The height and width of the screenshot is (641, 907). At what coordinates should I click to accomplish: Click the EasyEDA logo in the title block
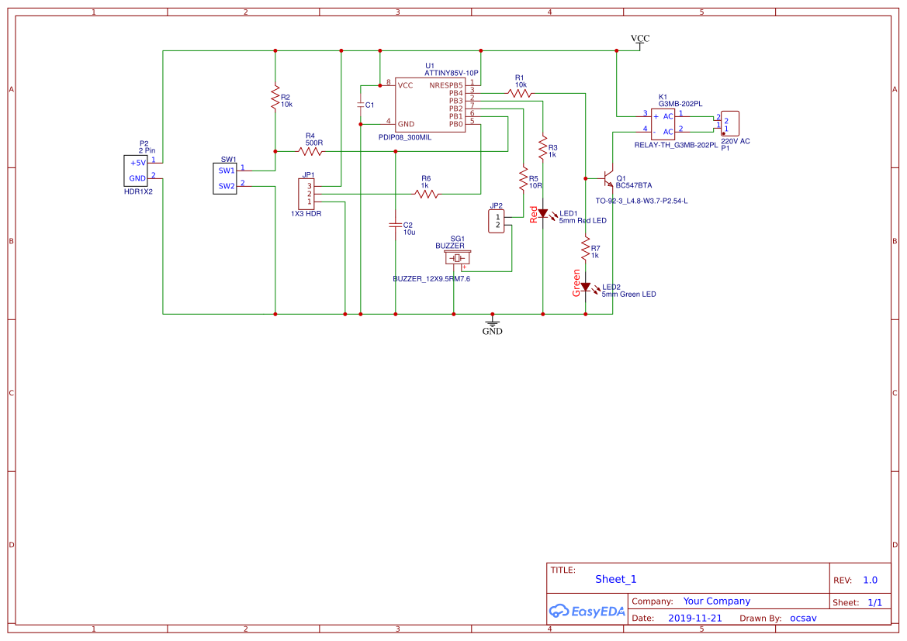click(587, 612)
